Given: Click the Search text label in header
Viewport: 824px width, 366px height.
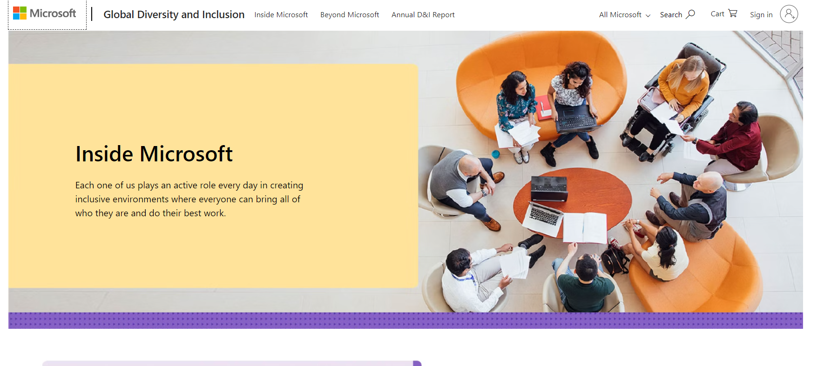Looking at the screenshot, I should click(671, 15).
